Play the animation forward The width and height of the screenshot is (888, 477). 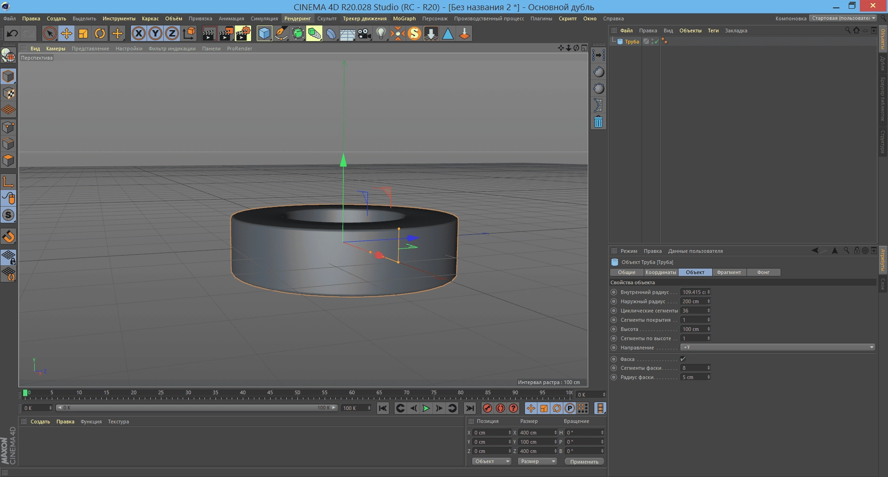(426, 408)
